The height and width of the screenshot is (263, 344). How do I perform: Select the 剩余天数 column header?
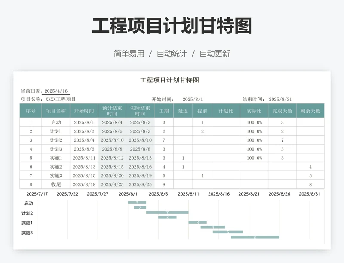coord(310,111)
